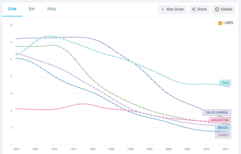Open the Share options

pos(199,9)
